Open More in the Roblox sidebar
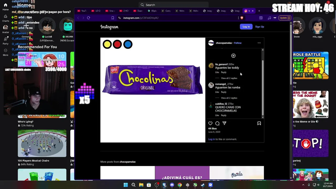336x189 pixels. tap(6, 52)
